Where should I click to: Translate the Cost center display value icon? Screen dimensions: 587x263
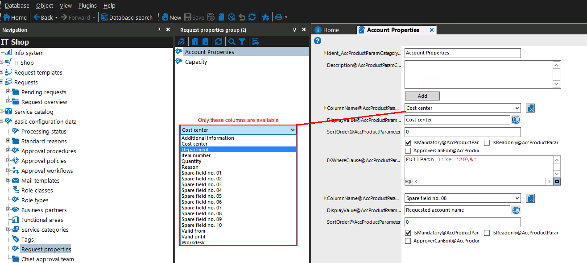tap(516, 120)
